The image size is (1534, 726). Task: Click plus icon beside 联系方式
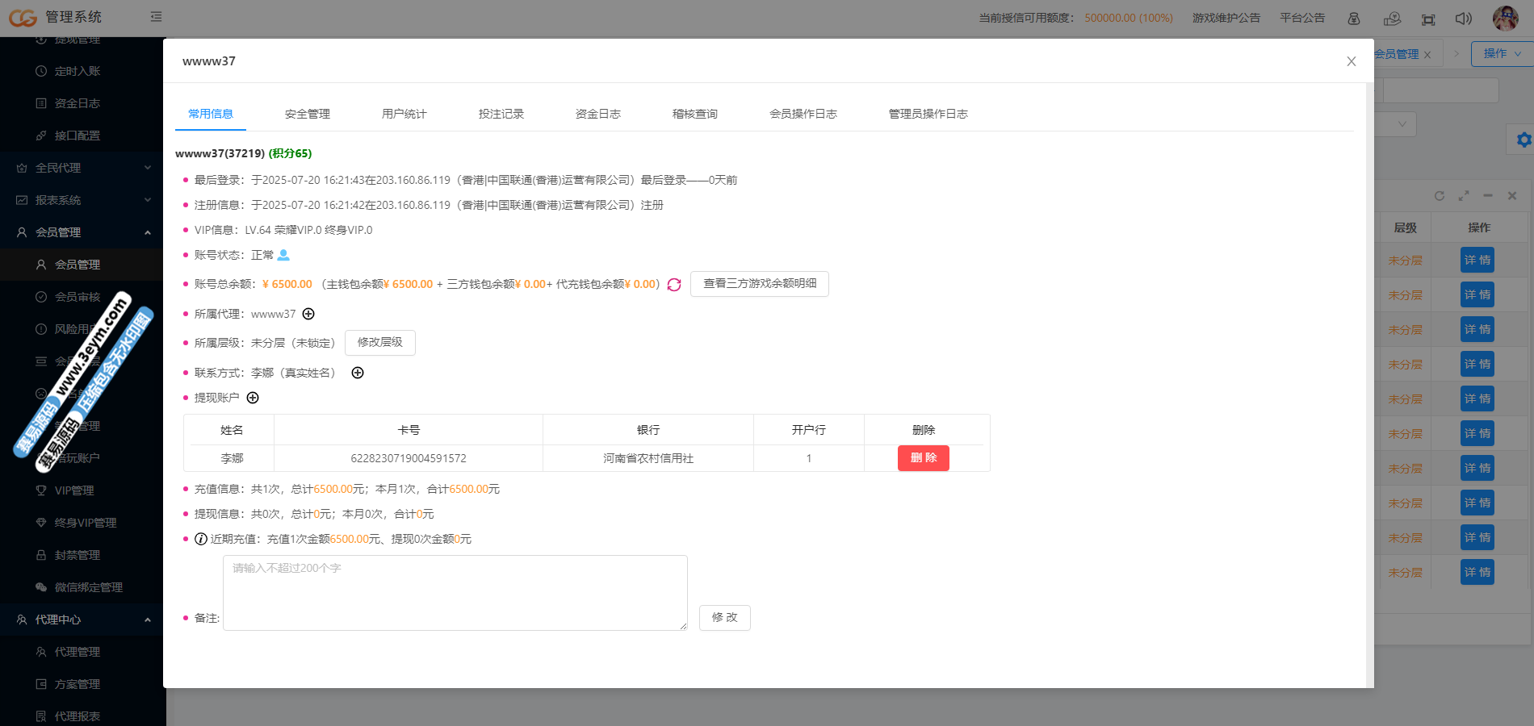point(358,373)
